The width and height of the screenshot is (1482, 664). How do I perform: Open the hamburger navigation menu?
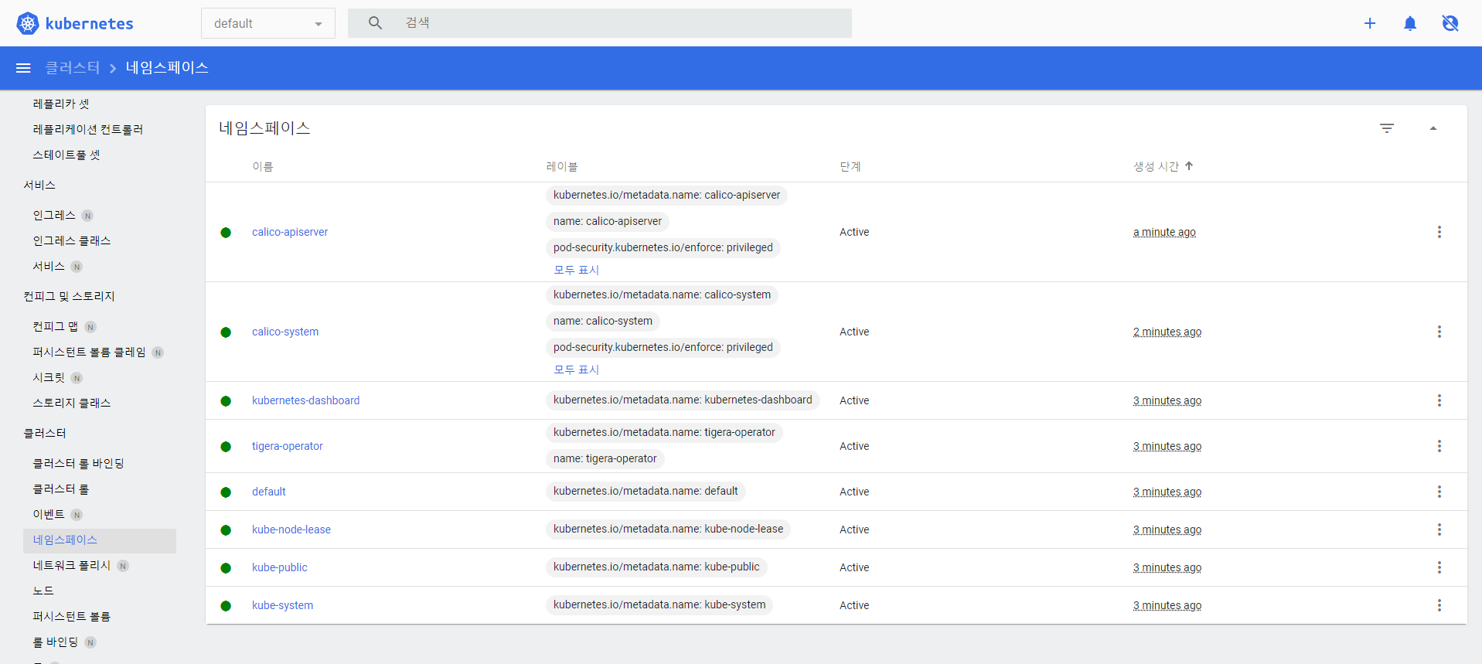pos(23,68)
